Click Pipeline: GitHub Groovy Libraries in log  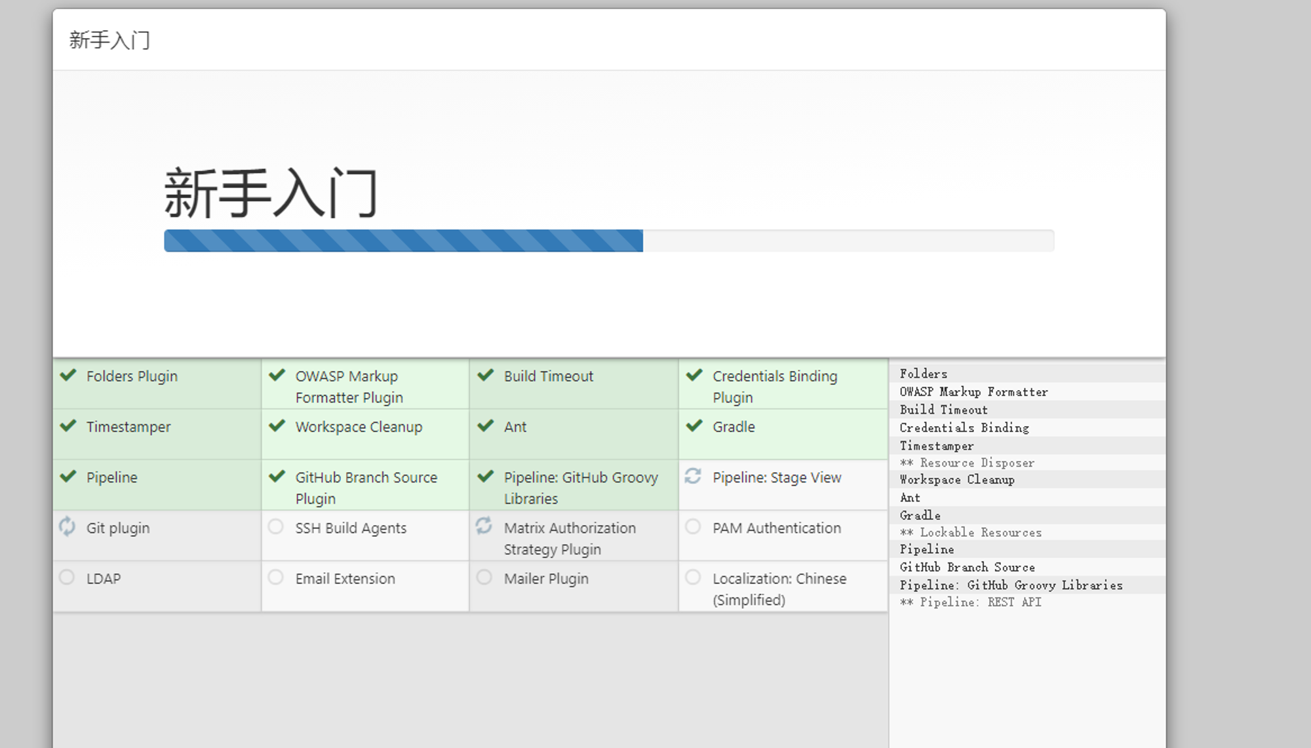[1011, 585]
